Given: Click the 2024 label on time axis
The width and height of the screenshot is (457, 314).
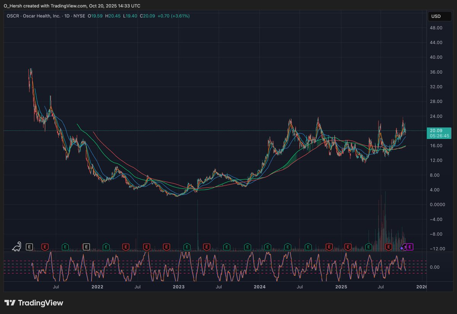Looking at the screenshot, I should tap(259, 286).
